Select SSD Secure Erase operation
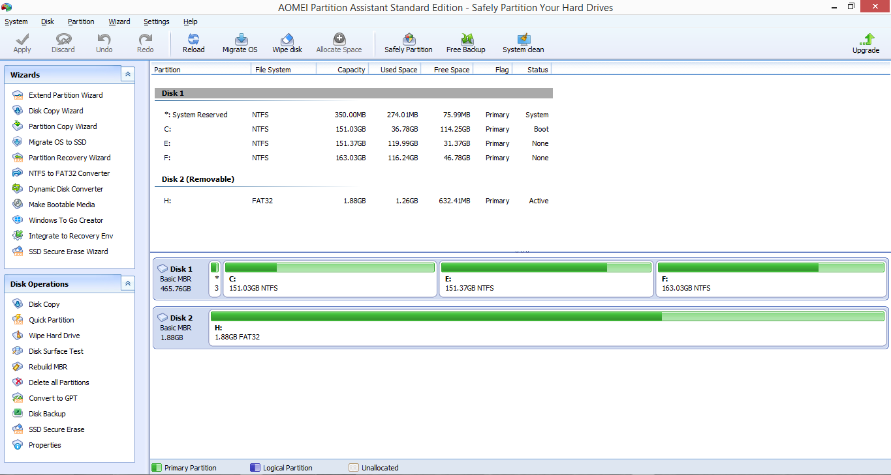The height and width of the screenshot is (475, 891). point(48,429)
